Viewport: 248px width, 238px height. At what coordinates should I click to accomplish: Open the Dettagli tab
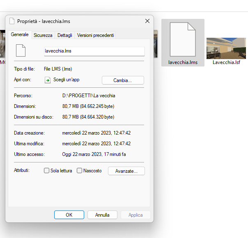65,35
